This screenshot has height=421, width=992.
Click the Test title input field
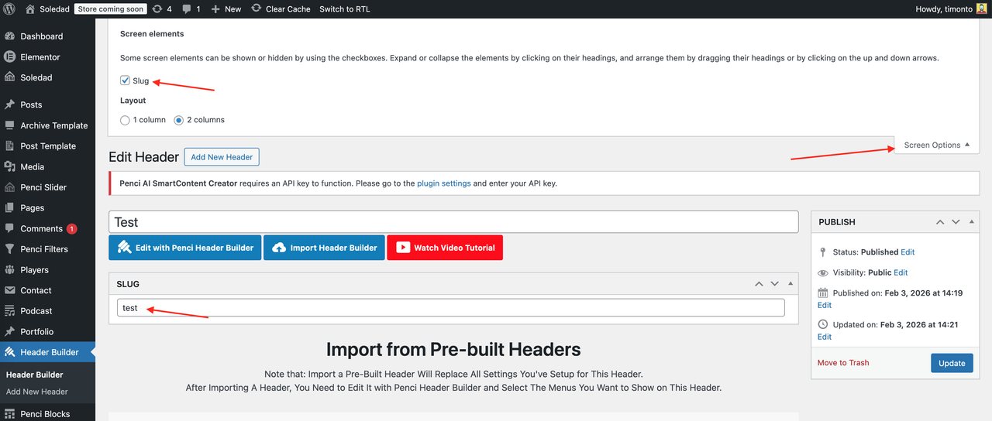click(453, 222)
